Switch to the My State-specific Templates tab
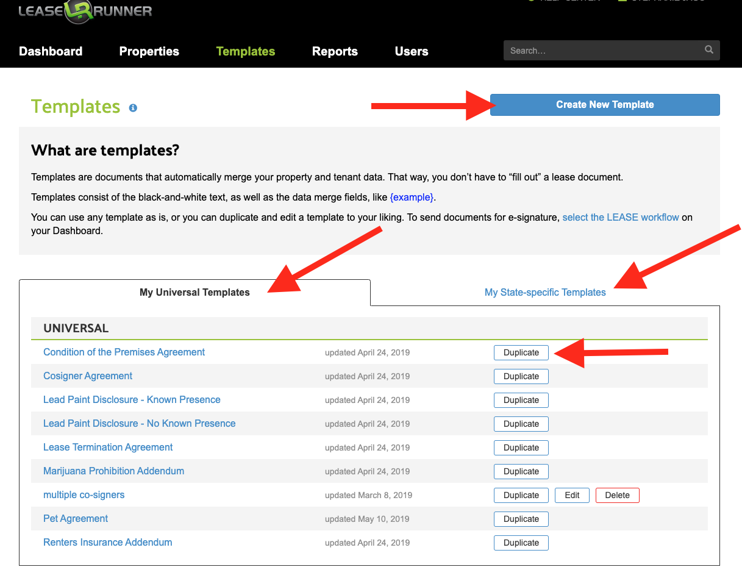742x567 pixels. [544, 292]
